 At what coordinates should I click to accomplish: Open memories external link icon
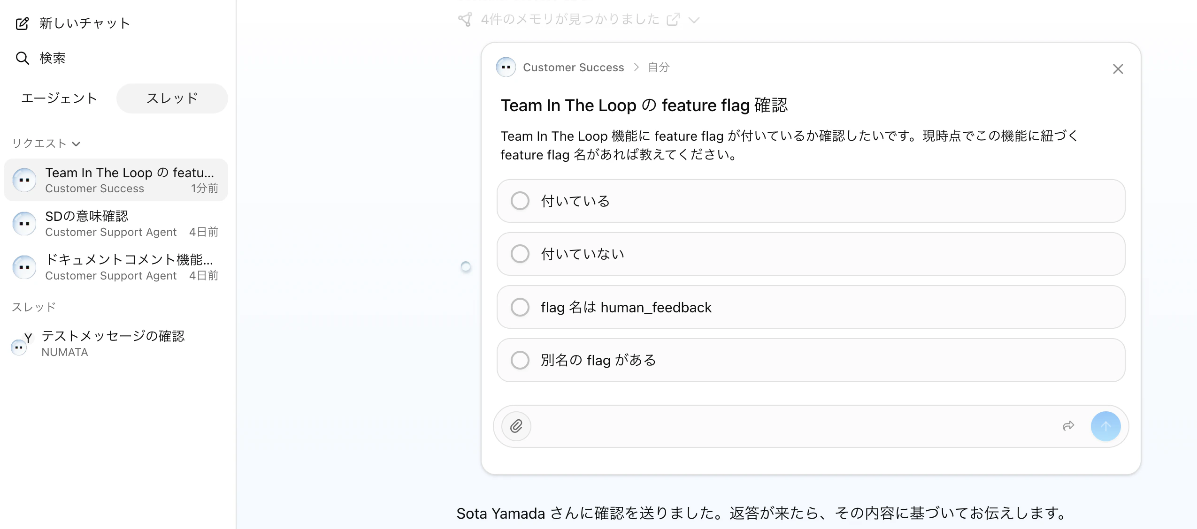pos(673,20)
